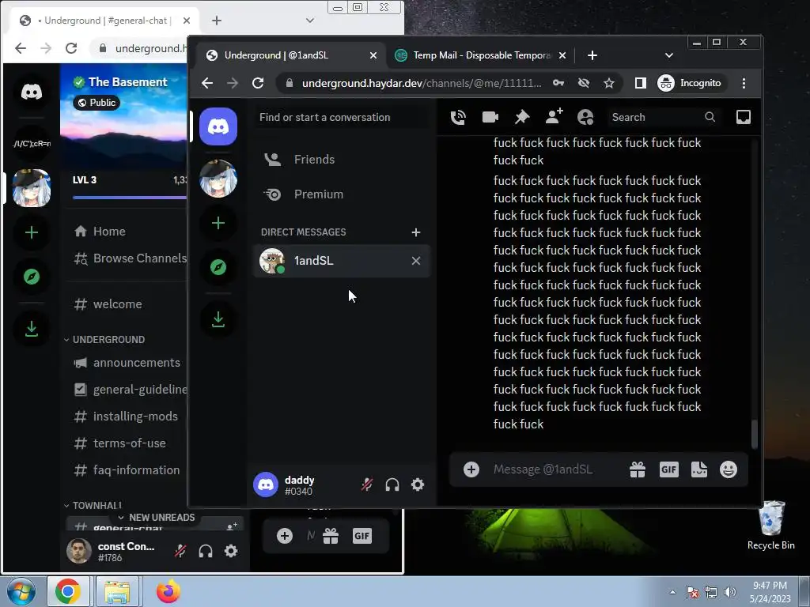Start a video call in front window
This screenshot has height=607, width=810.
coord(490,117)
